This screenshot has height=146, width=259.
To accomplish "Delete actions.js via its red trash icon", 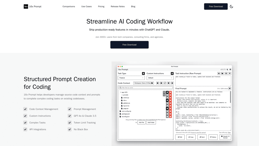I will [170, 98].
